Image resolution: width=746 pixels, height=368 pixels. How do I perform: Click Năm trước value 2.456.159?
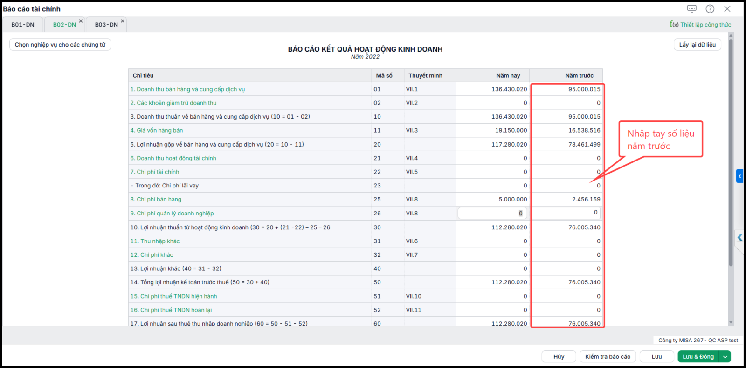click(x=586, y=200)
